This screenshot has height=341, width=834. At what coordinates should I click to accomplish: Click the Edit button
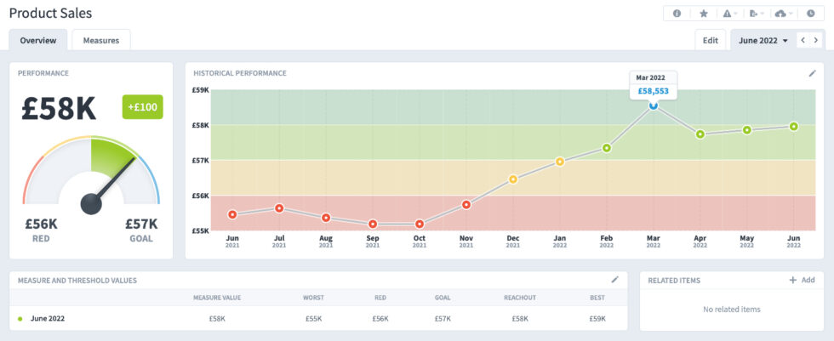point(711,40)
